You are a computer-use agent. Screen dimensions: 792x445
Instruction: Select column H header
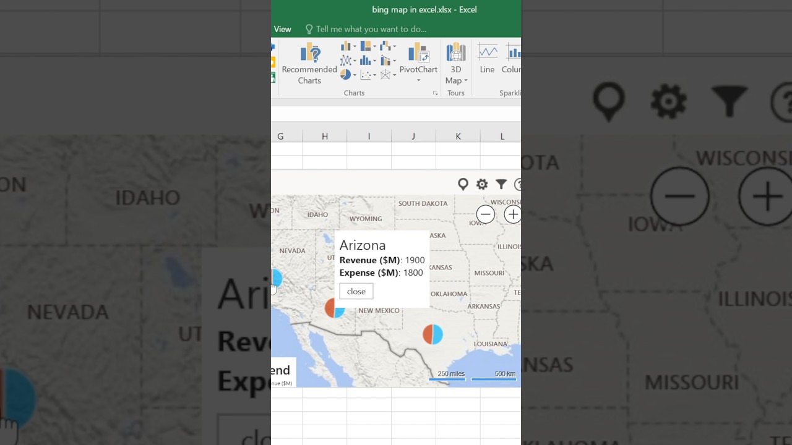click(x=325, y=136)
